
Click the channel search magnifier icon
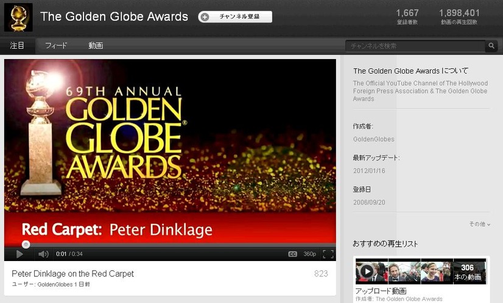(x=491, y=46)
